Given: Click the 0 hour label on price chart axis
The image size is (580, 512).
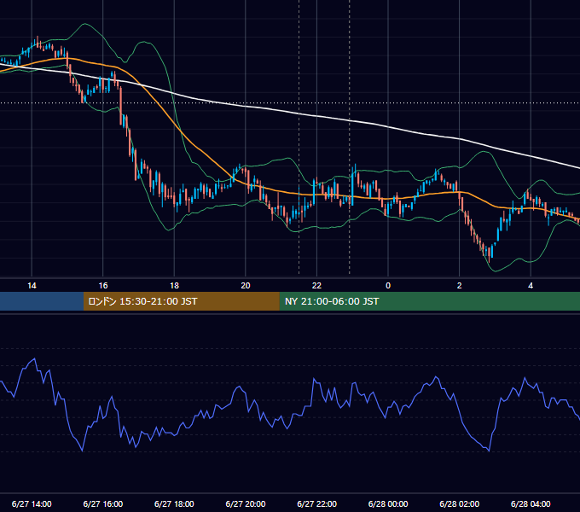Looking at the screenshot, I should click(x=388, y=286).
